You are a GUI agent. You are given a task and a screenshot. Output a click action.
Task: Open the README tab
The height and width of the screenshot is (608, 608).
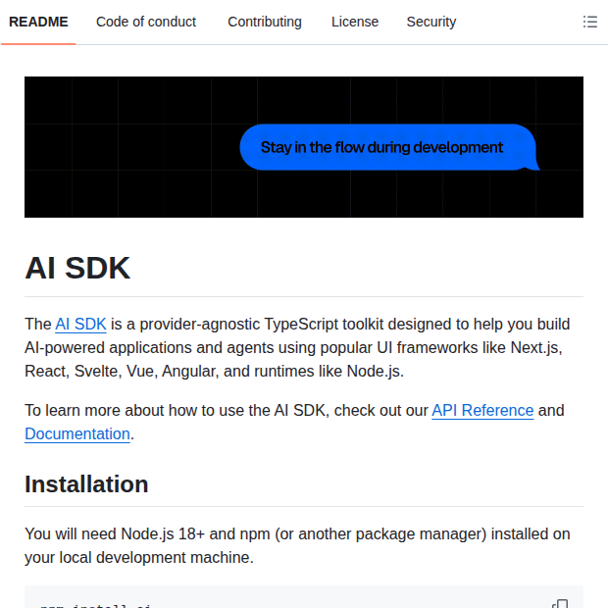click(38, 23)
